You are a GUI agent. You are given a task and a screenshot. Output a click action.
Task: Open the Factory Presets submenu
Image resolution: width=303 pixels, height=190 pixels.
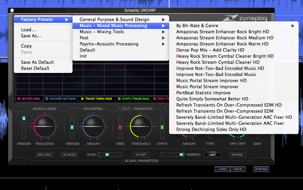43,20
